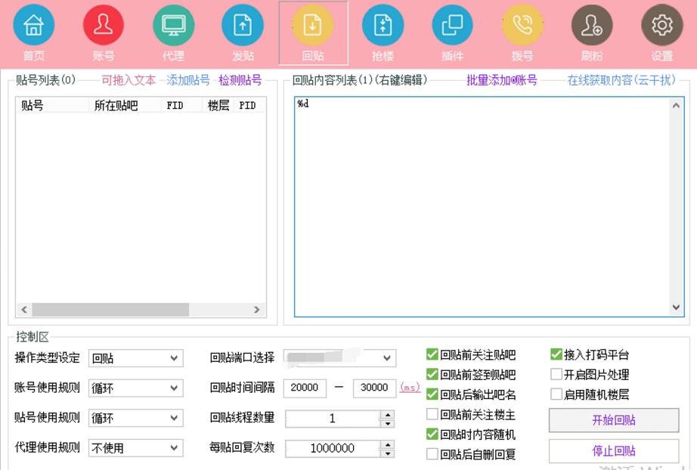Click 贴号 list scroll left arrow
This screenshot has width=697, height=470.
[24, 310]
